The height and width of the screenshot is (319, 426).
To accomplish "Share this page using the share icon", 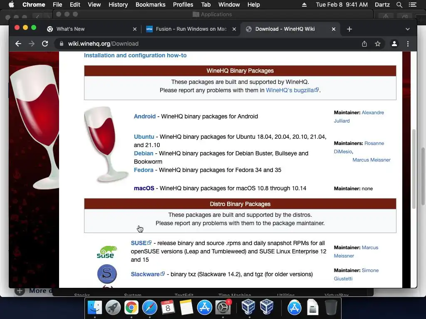I will pos(364,44).
